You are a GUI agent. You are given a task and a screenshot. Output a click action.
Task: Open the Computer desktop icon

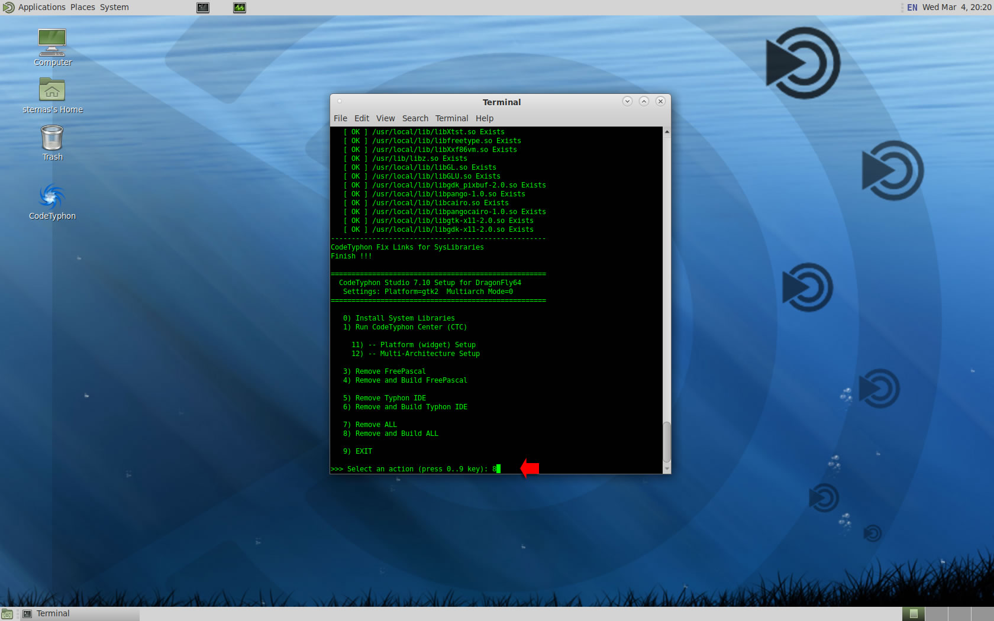(52, 47)
